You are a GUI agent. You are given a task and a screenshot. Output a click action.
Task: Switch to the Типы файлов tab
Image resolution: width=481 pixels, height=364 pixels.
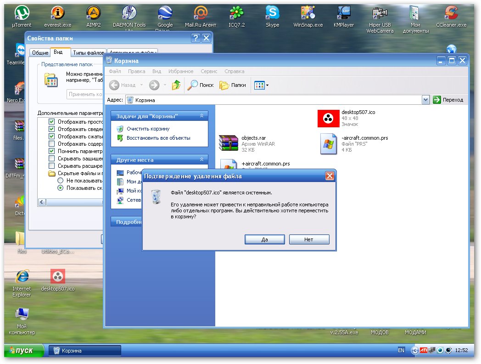click(x=89, y=53)
